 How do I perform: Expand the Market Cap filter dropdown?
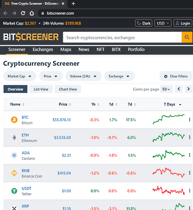coord(20,76)
